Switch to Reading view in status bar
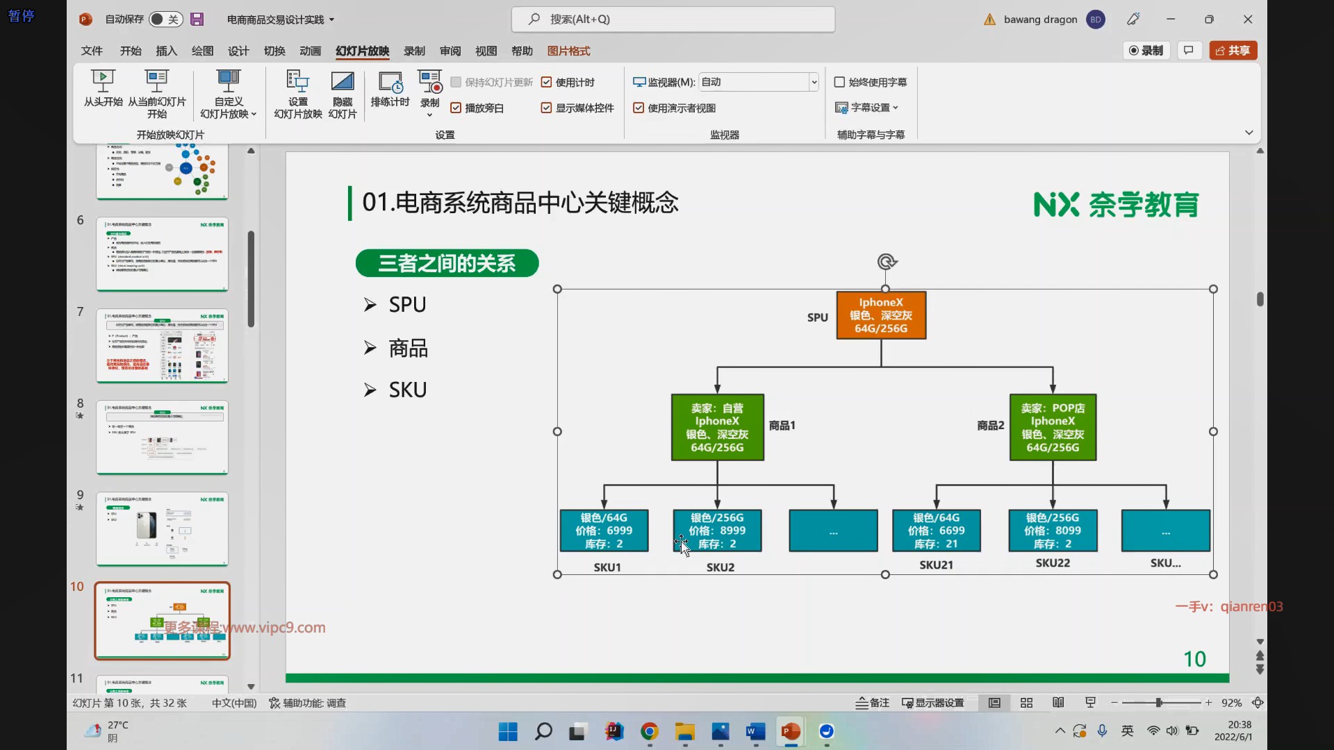 (x=1058, y=703)
